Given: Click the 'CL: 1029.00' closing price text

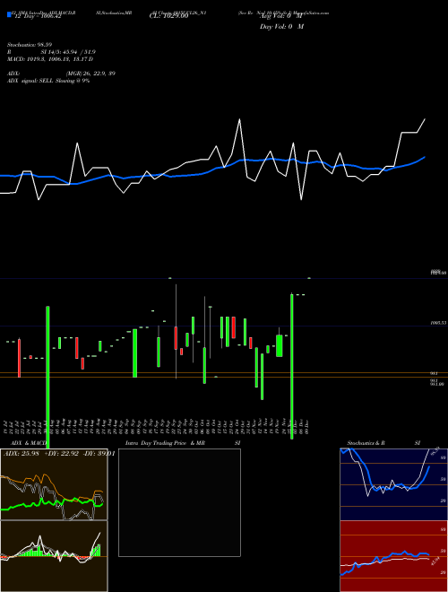Looking at the screenshot, I should [168, 17].
